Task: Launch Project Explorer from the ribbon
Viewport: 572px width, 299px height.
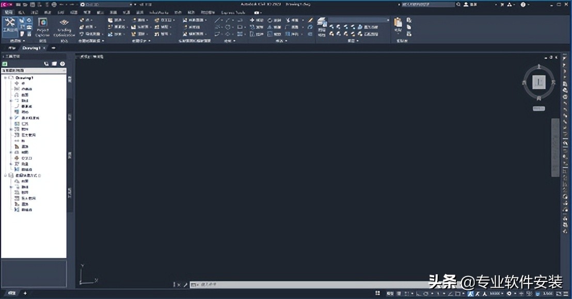Action: (x=42, y=27)
